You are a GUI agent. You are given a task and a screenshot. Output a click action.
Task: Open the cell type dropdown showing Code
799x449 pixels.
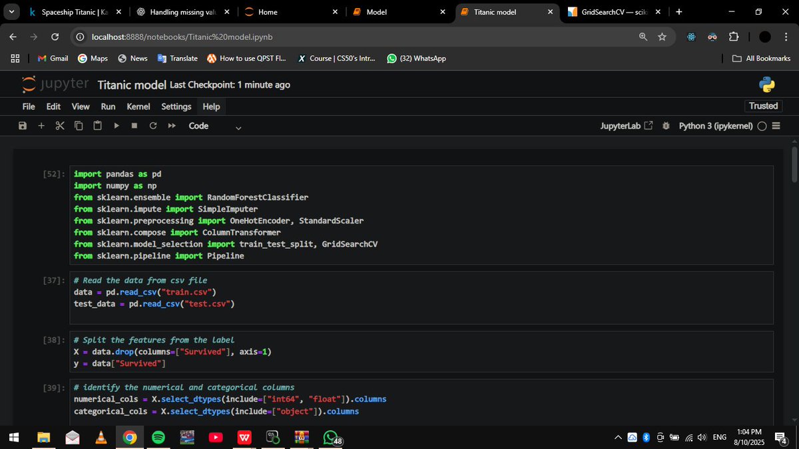[x=214, y=126]
